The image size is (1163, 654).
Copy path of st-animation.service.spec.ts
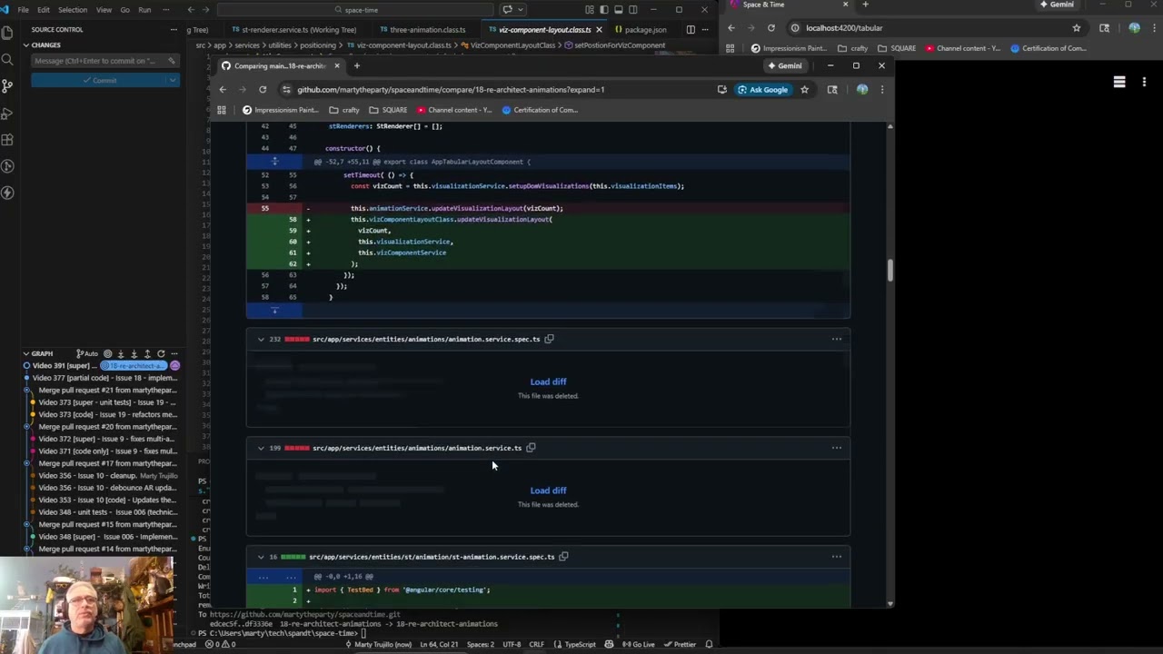click(x=563, y=557)
